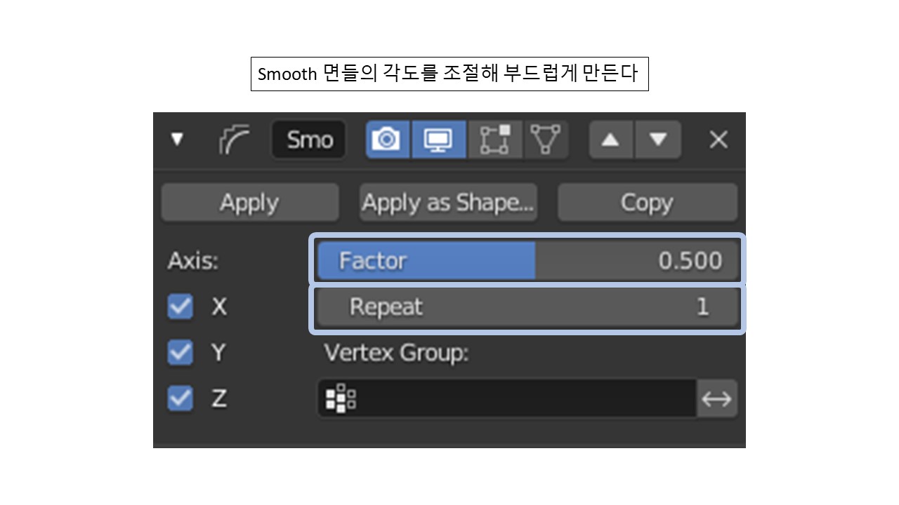Toggle realtime viewport display monitor icon
The width and height of the screenshot is (899, 505).
[438, 139]
